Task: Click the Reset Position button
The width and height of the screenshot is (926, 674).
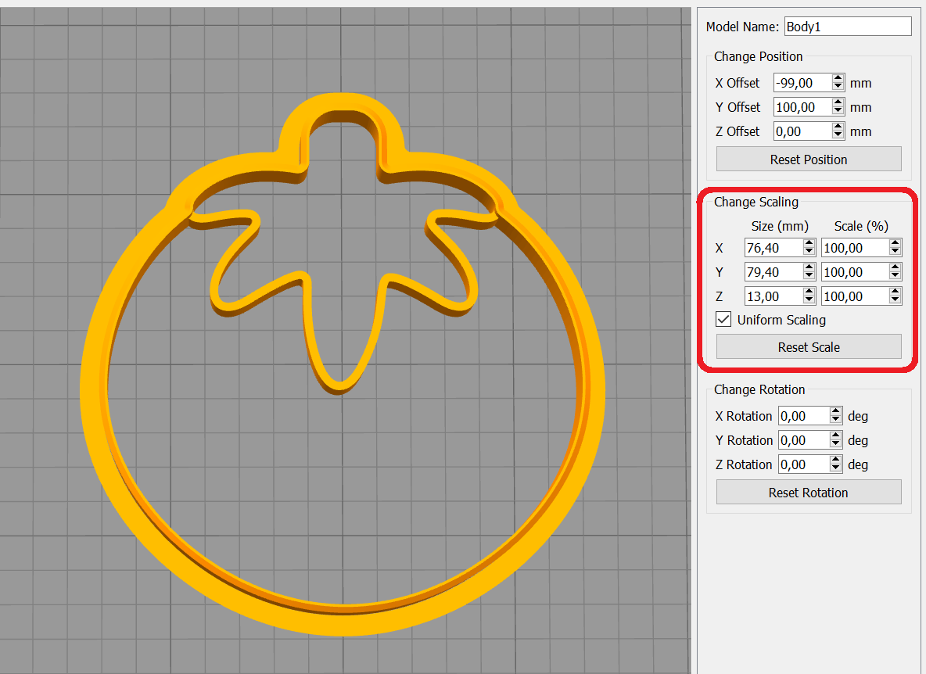Action: point(809,160)
